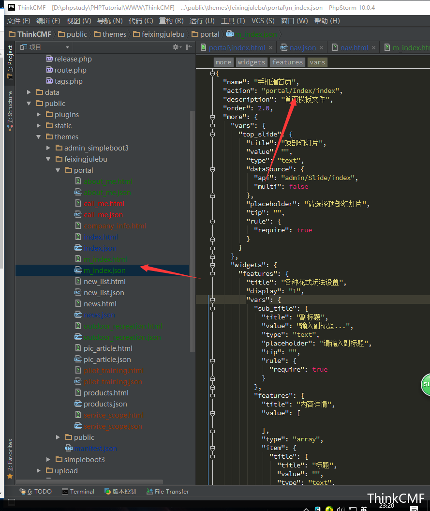
Task: Open the 1: Project side tool tab
Action: coord(10,62)
